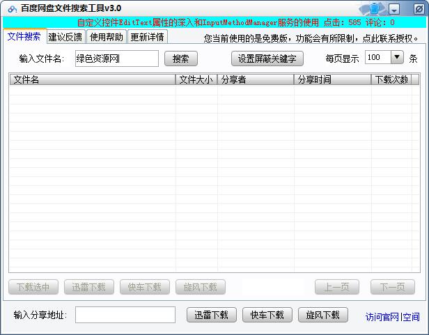Focus the file name input containing 绿色资源网
The height and width of the screenshot is (335, 429).
pos(117,59)
